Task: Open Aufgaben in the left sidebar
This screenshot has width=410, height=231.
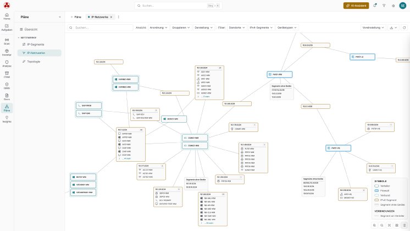Action: (x=7, y=28)
